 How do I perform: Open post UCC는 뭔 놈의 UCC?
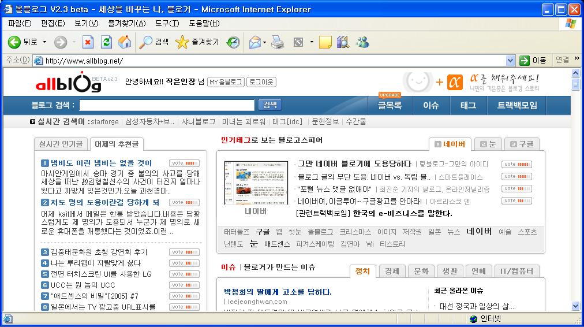[83, 285]
